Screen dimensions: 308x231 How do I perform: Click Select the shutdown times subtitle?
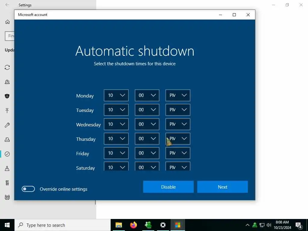(x=135, y=64)
